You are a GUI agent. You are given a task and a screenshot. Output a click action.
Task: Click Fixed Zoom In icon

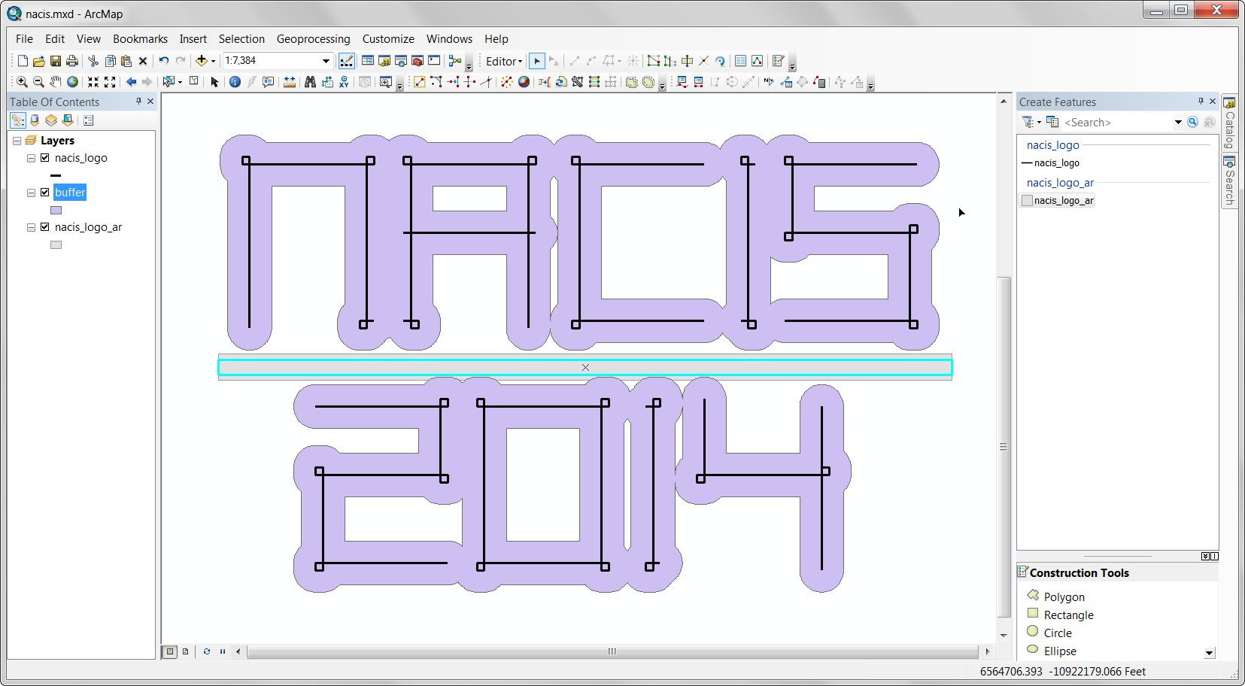[x=93, y=82]
